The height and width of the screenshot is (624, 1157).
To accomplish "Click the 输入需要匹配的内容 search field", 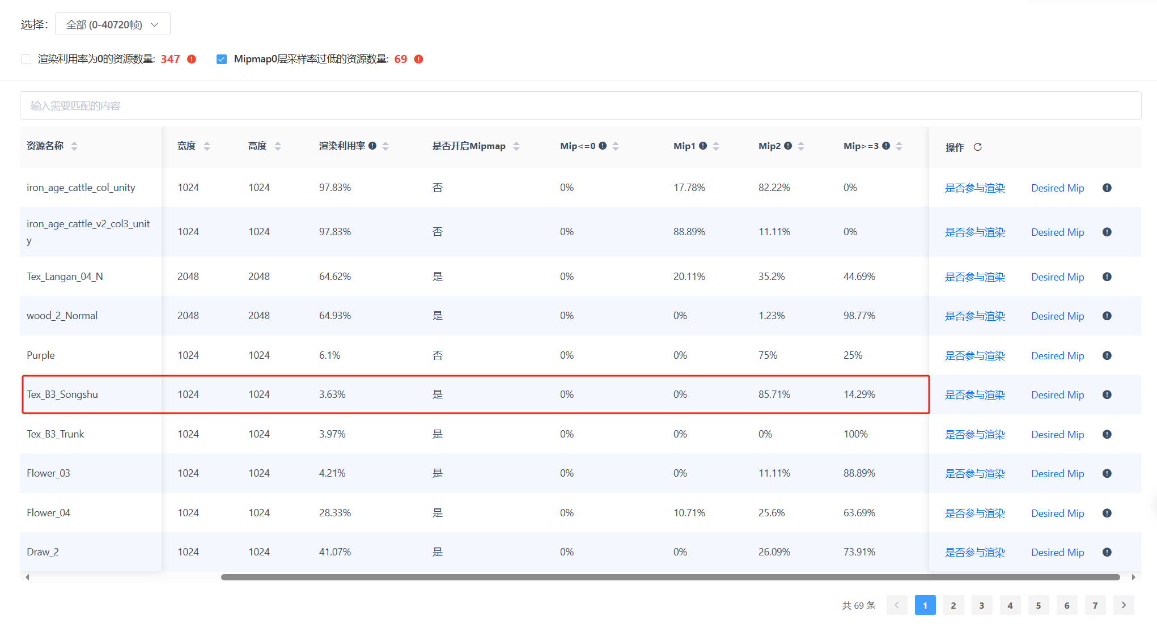I will tap(580, 105).
